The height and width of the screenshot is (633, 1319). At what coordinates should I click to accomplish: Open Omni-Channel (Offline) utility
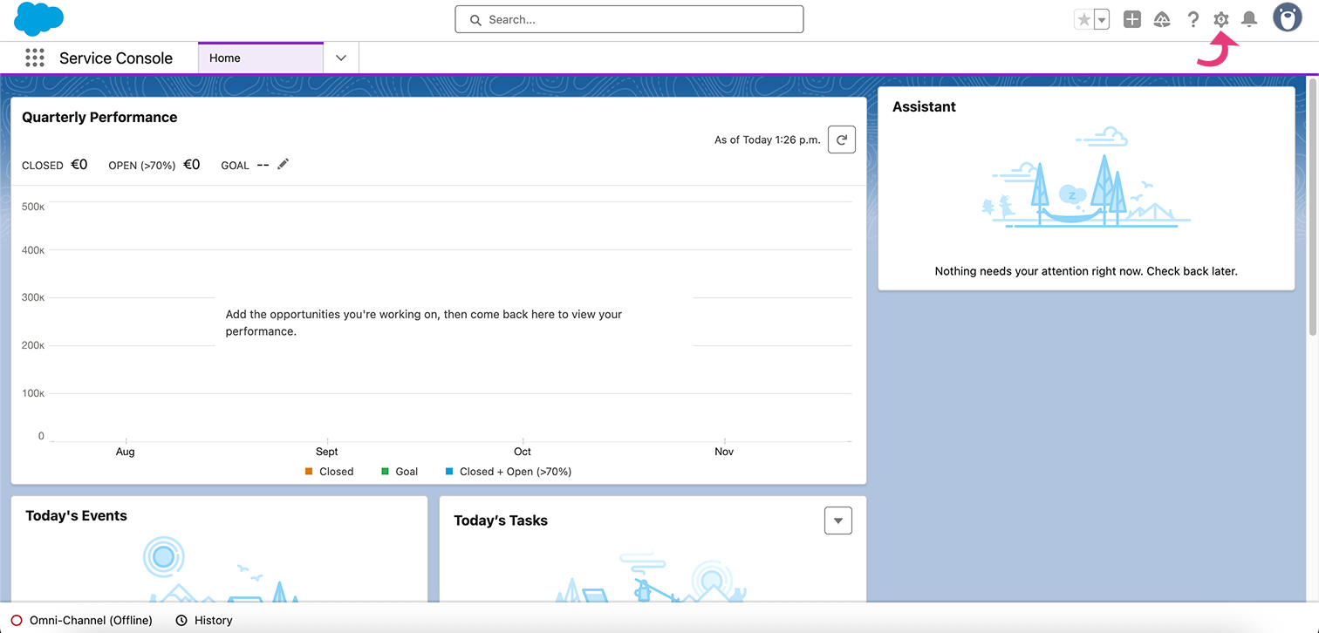click(82, 620)
